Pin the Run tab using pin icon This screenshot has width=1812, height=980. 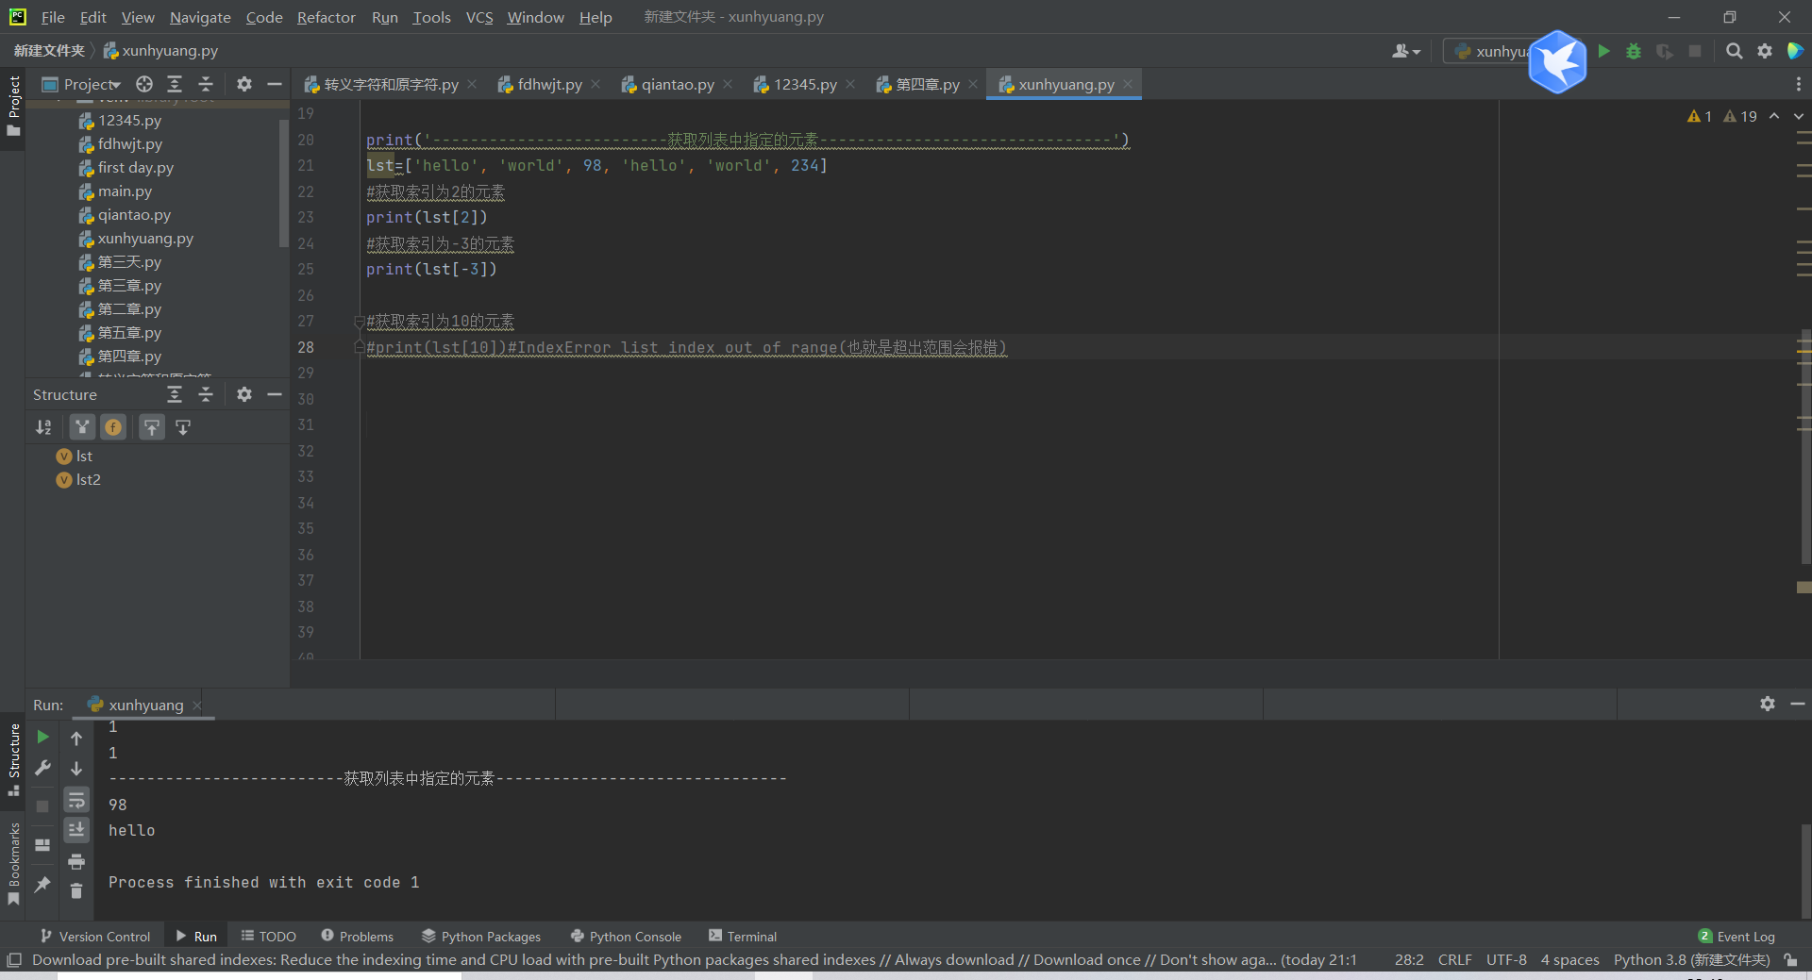click(42, 886)
